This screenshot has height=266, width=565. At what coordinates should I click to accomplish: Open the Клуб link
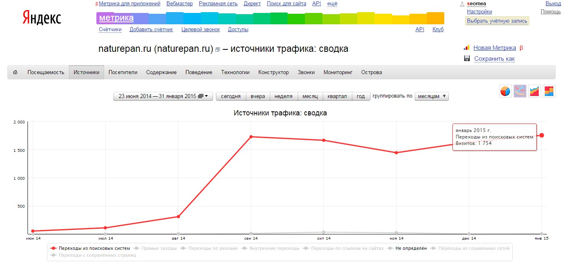point(438,30)
